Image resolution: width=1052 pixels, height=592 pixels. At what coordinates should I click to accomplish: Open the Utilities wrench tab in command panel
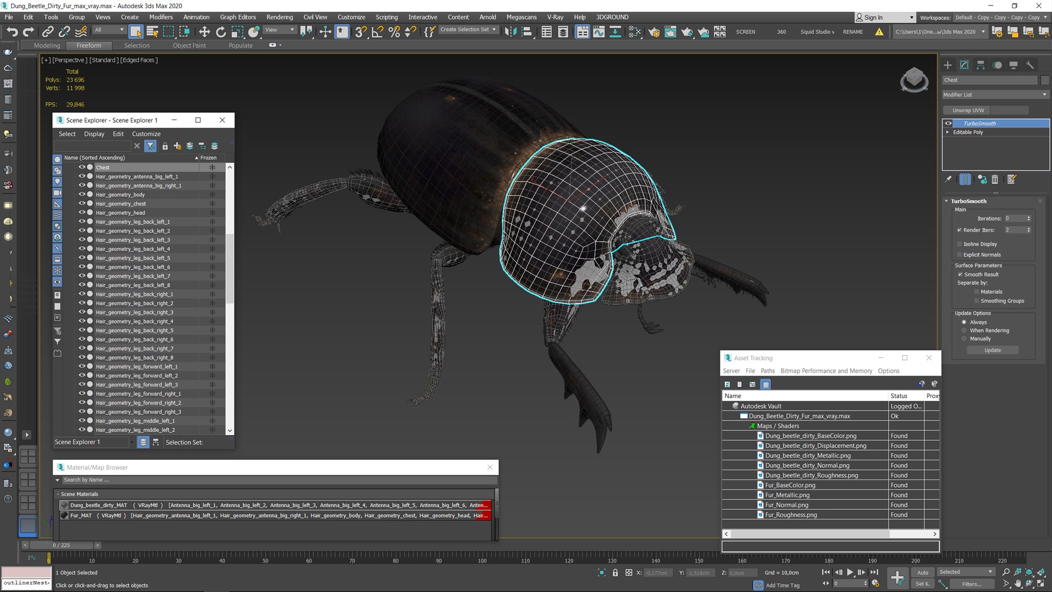click(1030, 65)
